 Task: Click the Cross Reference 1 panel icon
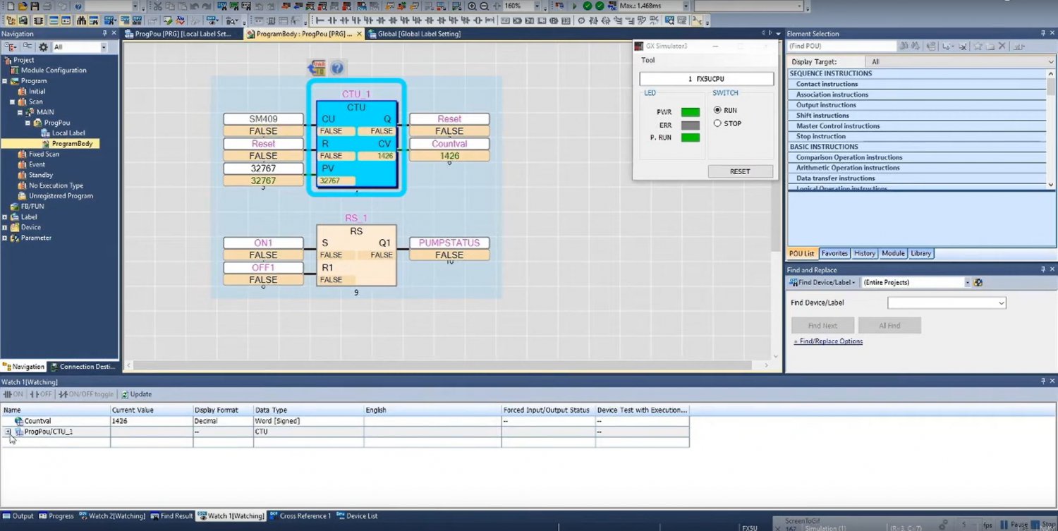(x=300, y=515)
